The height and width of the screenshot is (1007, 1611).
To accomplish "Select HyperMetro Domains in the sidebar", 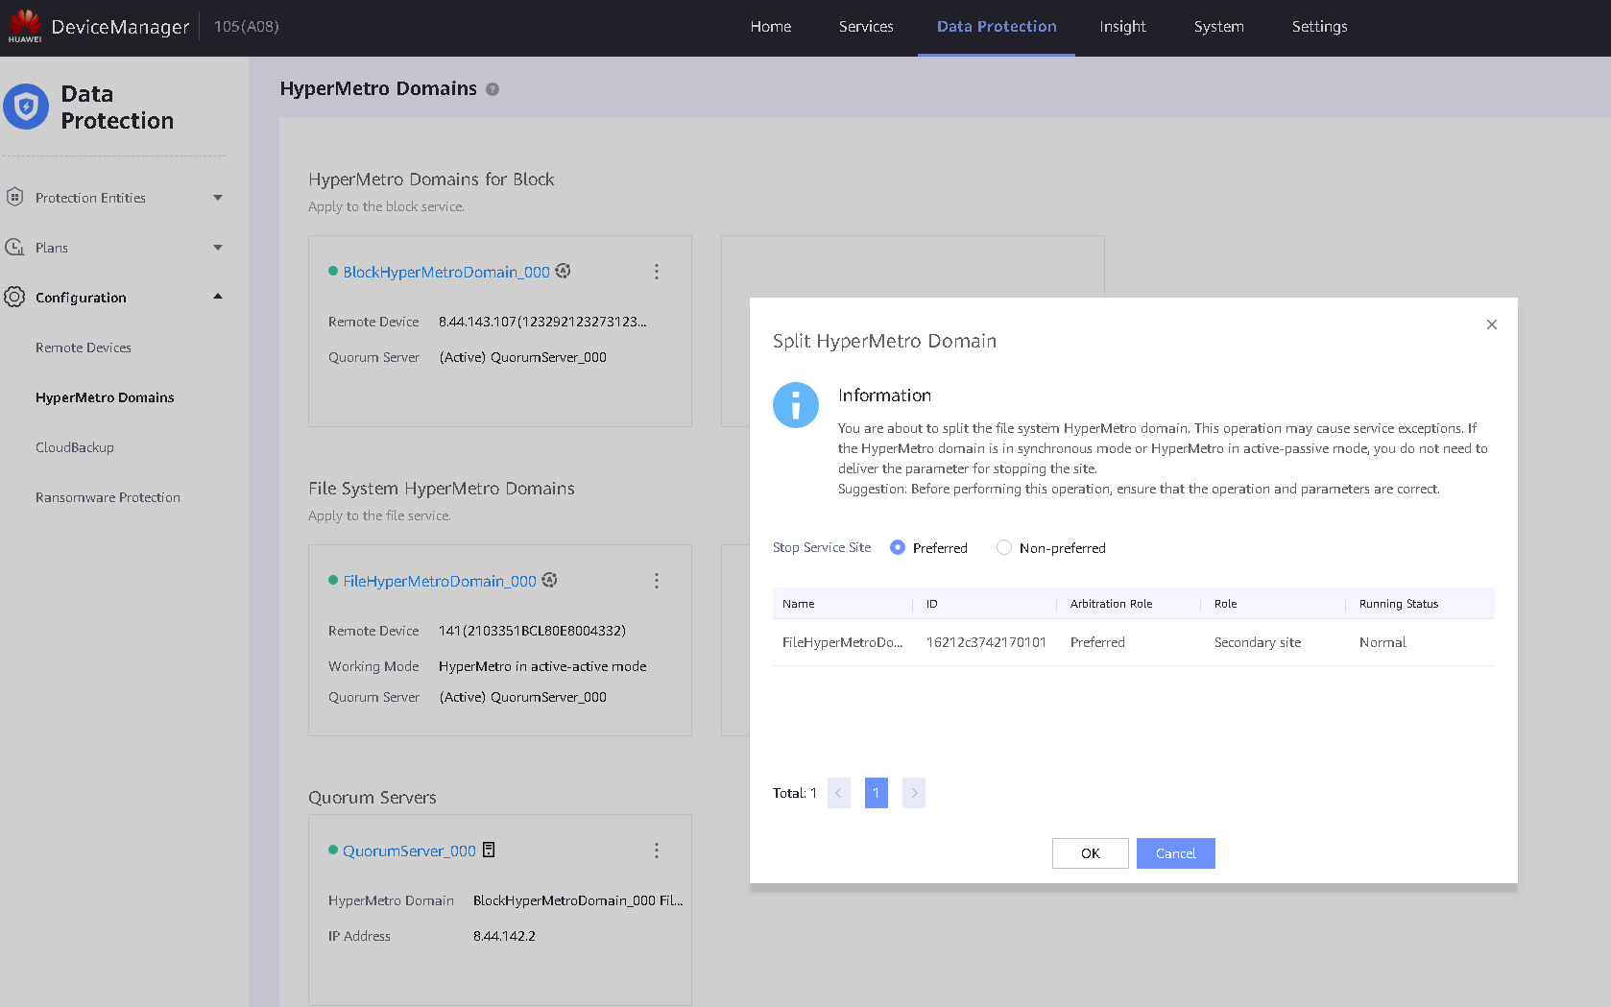I will click(x=105, y=397).
